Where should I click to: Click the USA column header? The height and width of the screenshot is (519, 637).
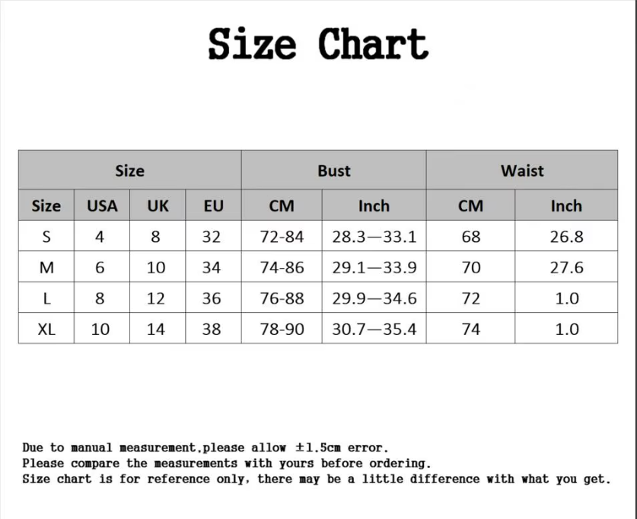click(x=102, y=205)
